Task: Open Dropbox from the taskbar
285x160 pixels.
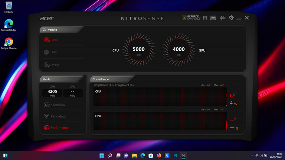Action: (x=167, y=156)
